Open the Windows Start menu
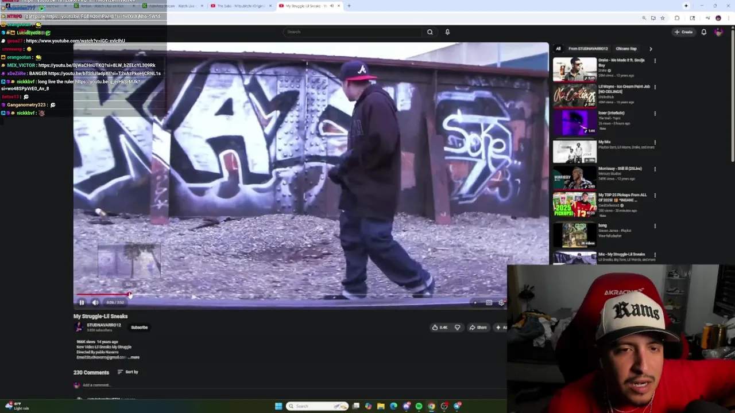The width and height of the screenshot is (735, 413). click(278, 406)
